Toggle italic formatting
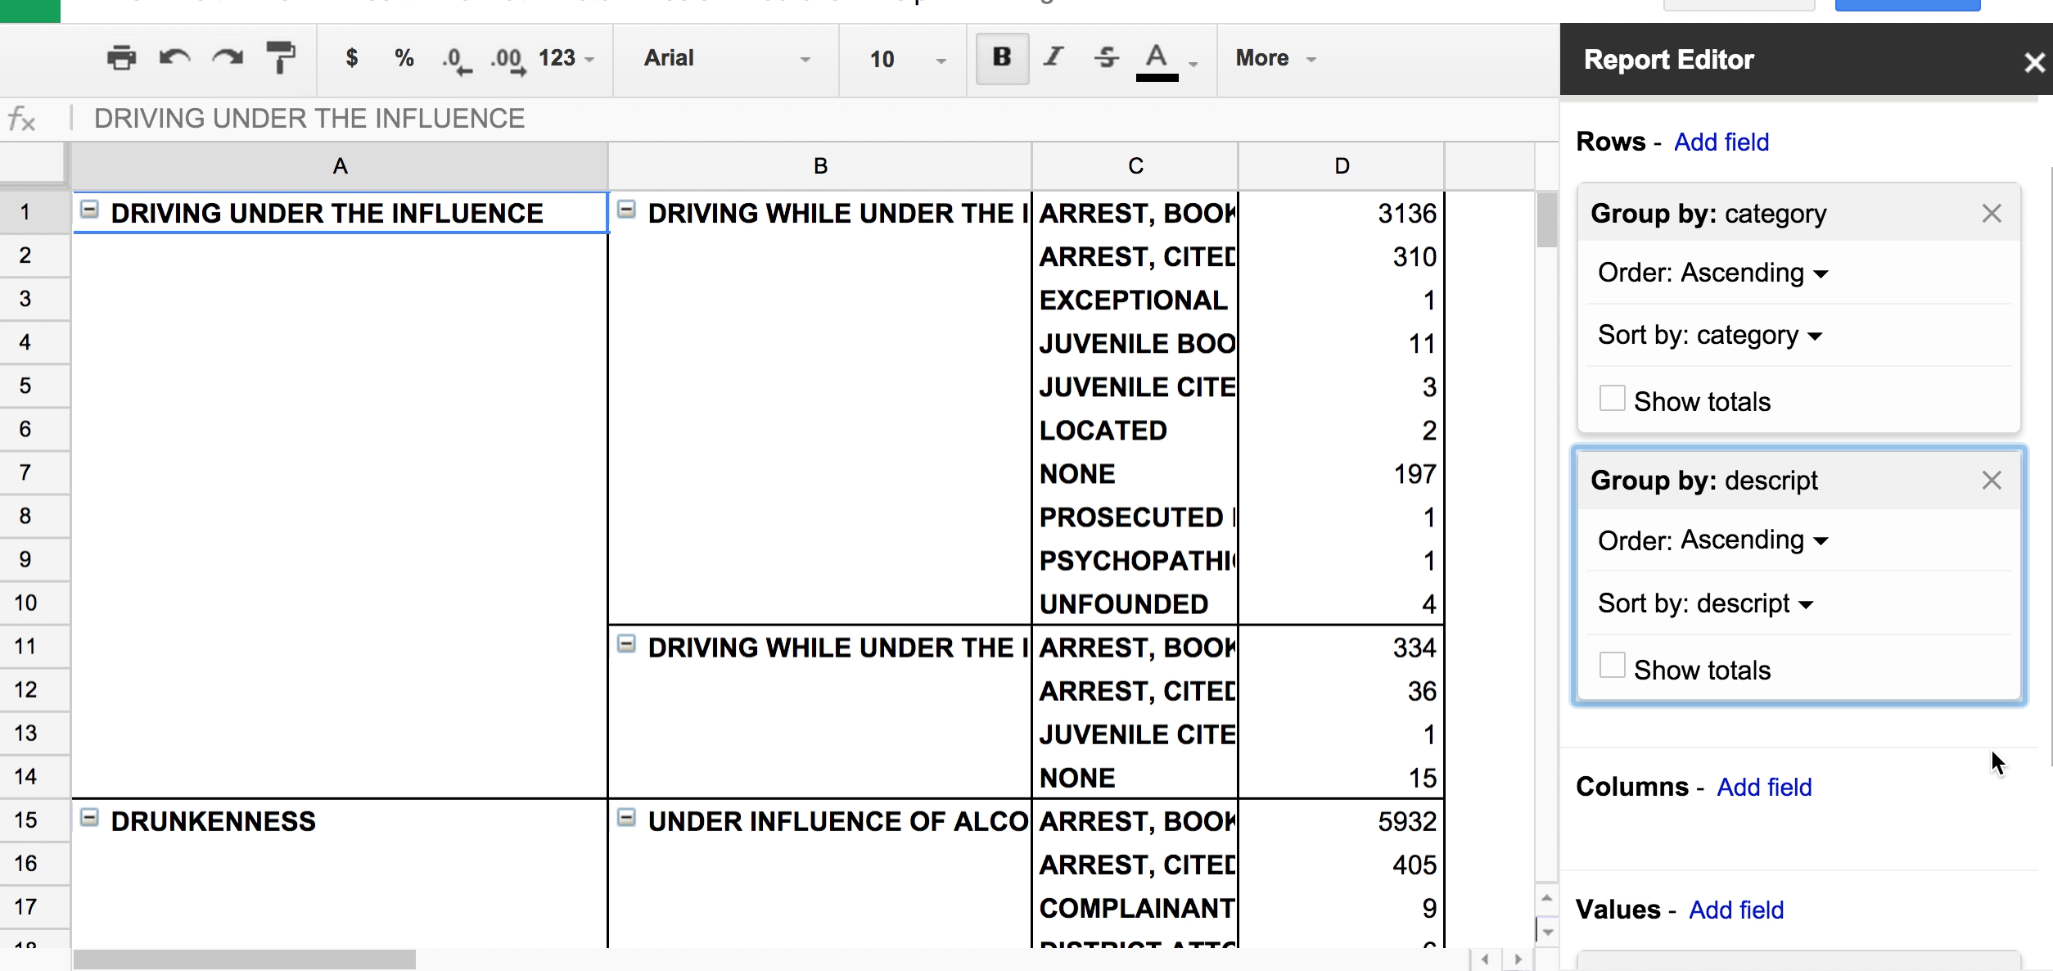Screen dimensions: 2053x971 1054,57
